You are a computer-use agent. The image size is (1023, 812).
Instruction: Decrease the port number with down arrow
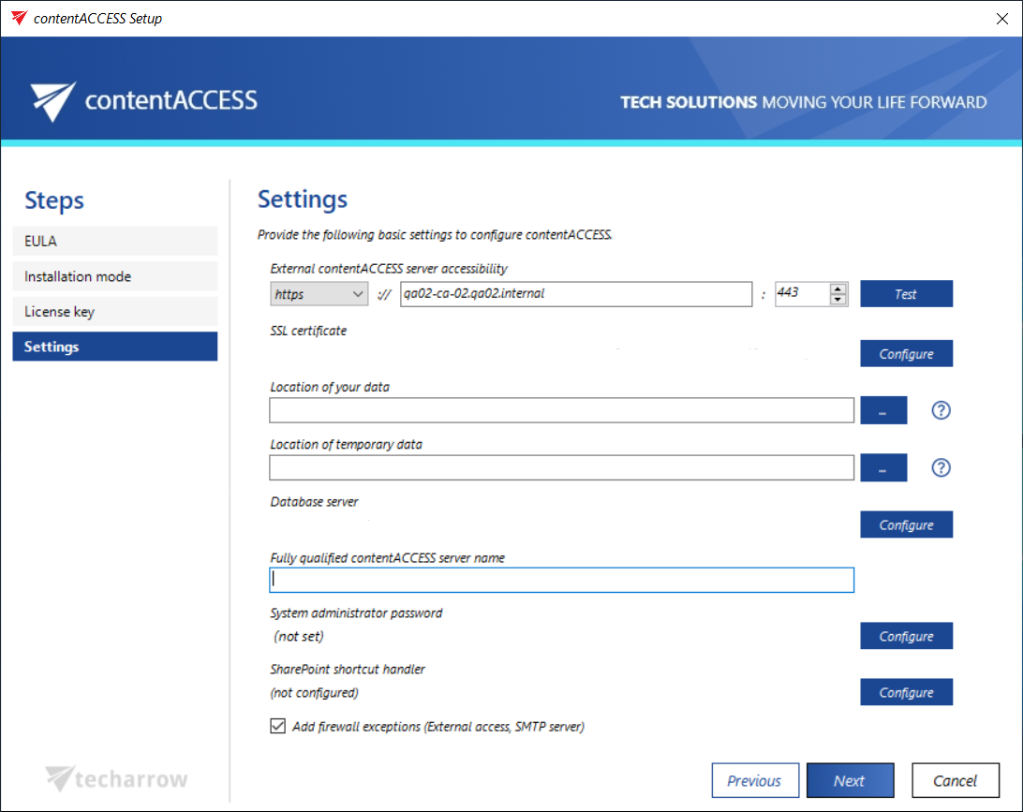click(838, 300)
